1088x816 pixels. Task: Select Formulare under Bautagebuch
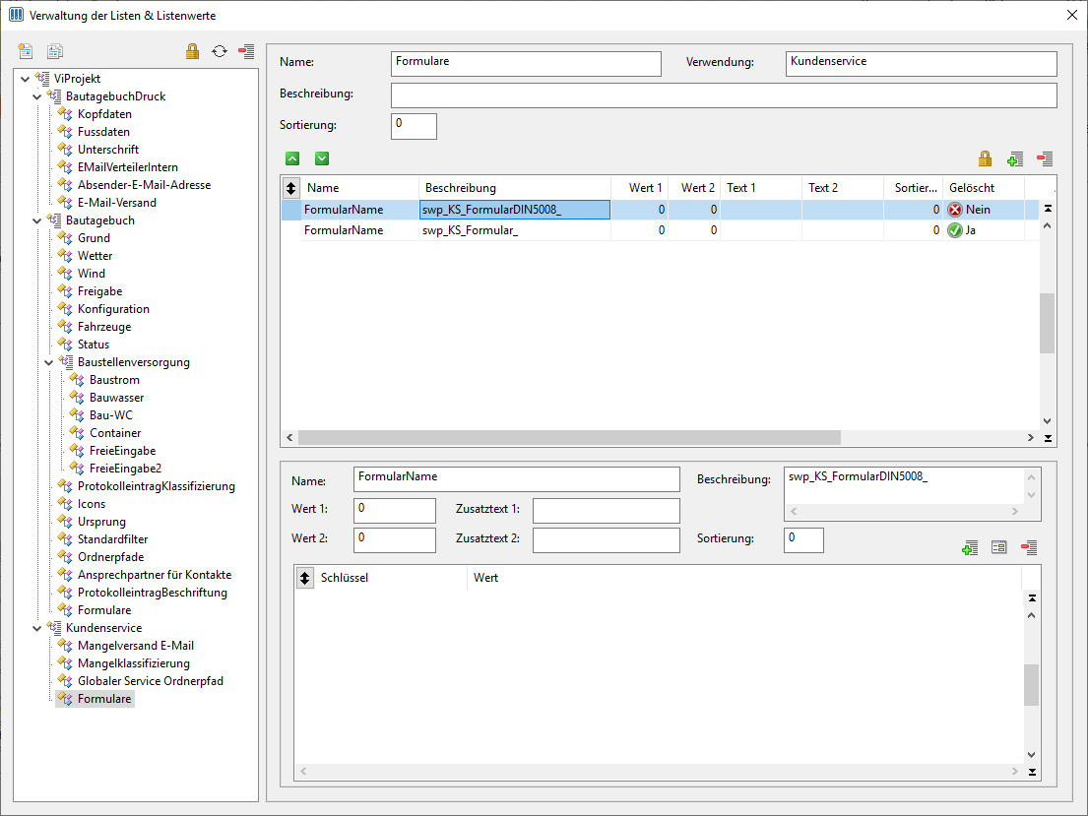(104, 610)
